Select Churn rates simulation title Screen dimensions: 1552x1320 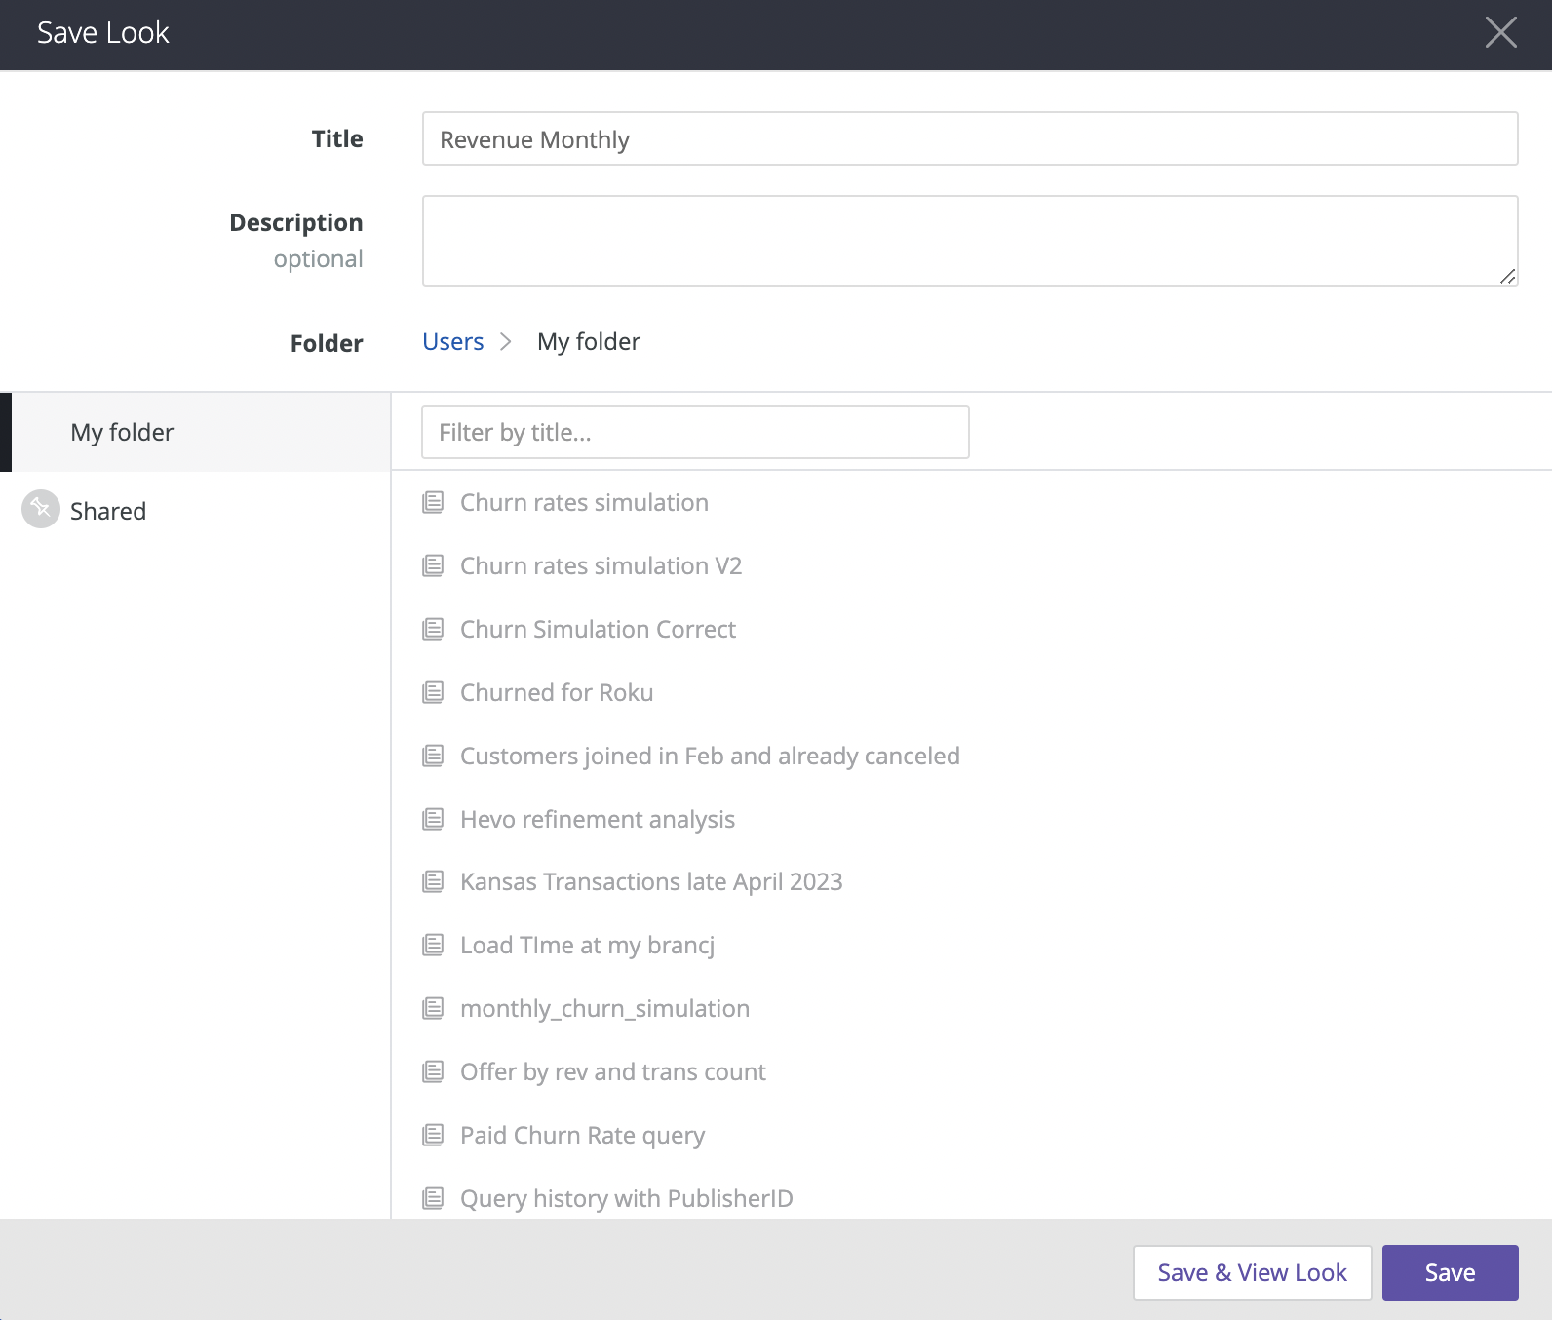click(584, 503)
